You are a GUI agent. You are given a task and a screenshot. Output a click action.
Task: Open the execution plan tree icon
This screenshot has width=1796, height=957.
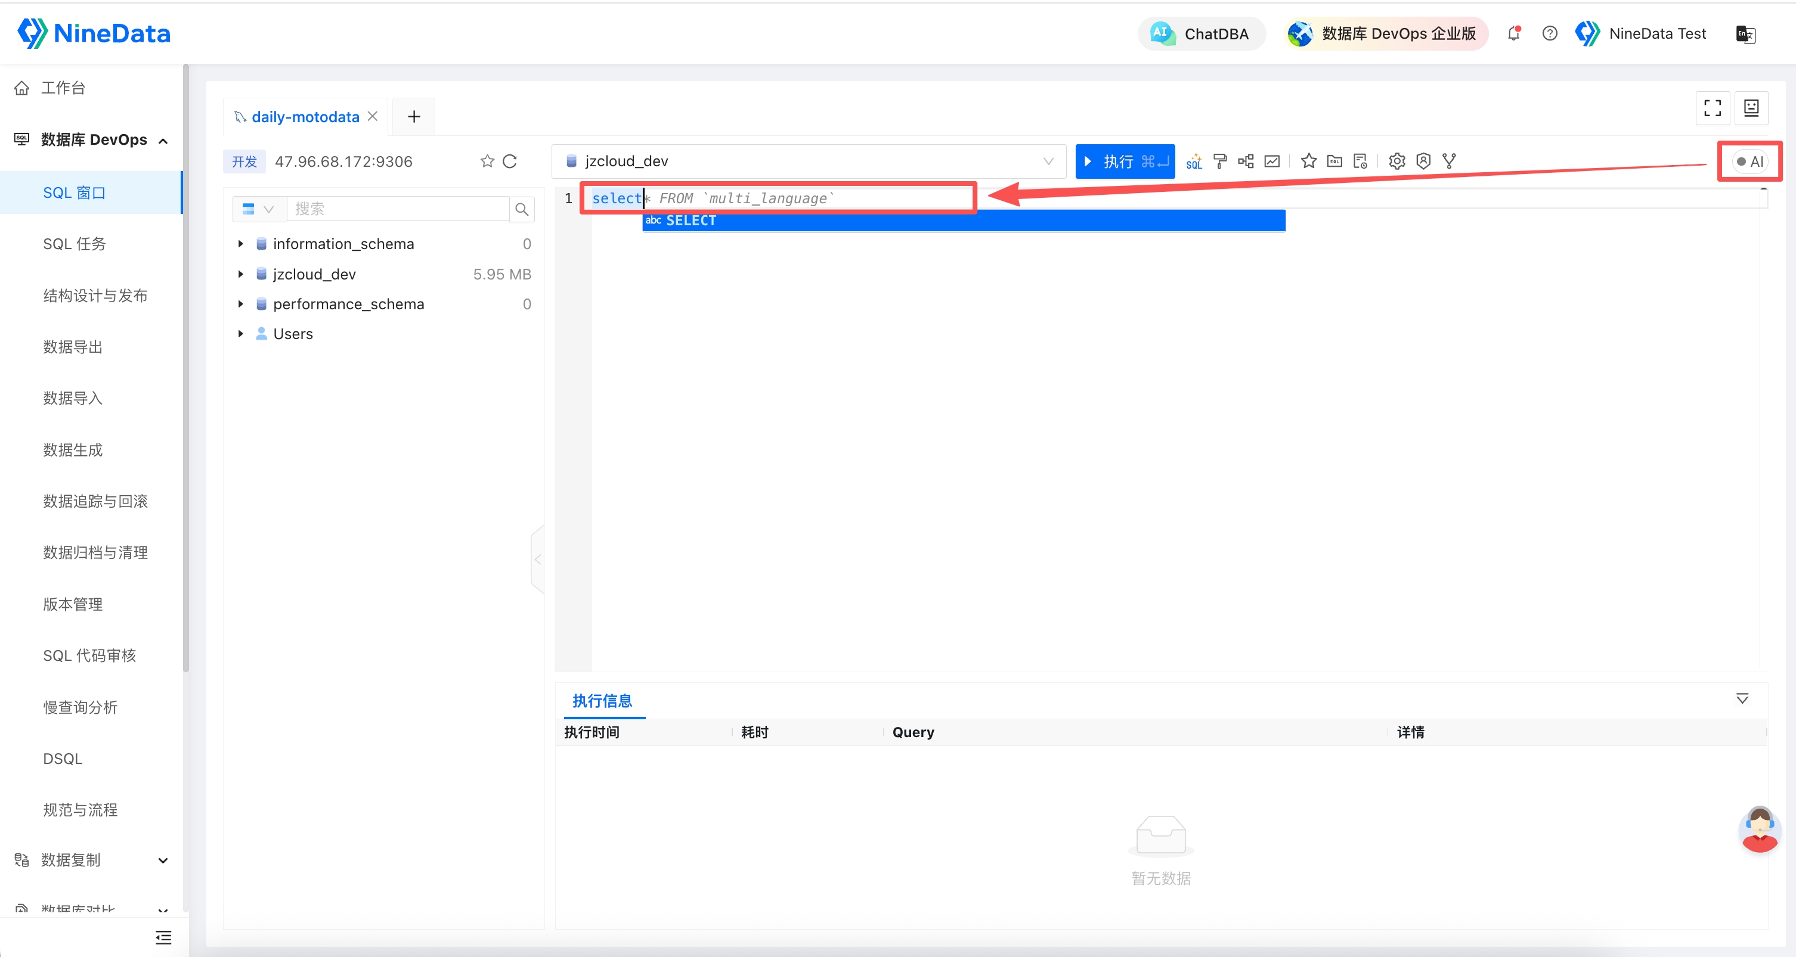click(x=1245, y=161)
